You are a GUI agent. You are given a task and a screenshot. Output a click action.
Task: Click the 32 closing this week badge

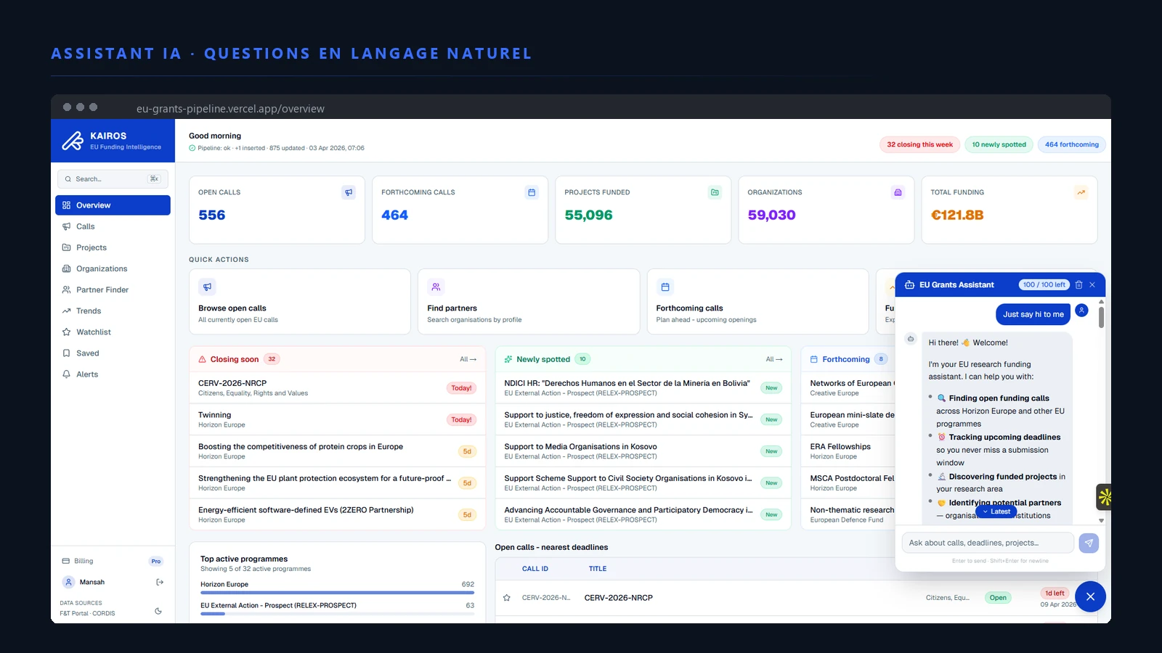tap(919, 144)
